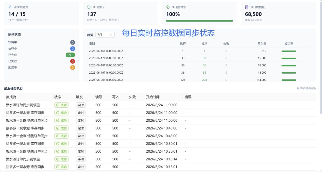The height and width of the screenshot is (180, 322).
Task: Click the 14 / 15 active flows value
Action: (x=17, y=14)
